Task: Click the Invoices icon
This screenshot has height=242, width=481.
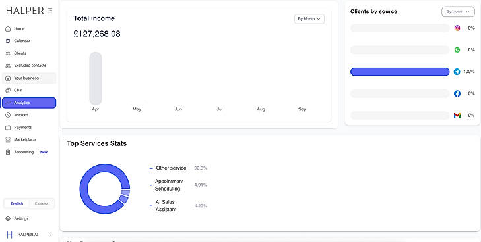Action: pyautogui.click(x=8, y=115)
